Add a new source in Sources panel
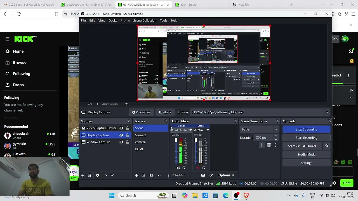Screen dimensions: 358x201 tap(83, 175)
